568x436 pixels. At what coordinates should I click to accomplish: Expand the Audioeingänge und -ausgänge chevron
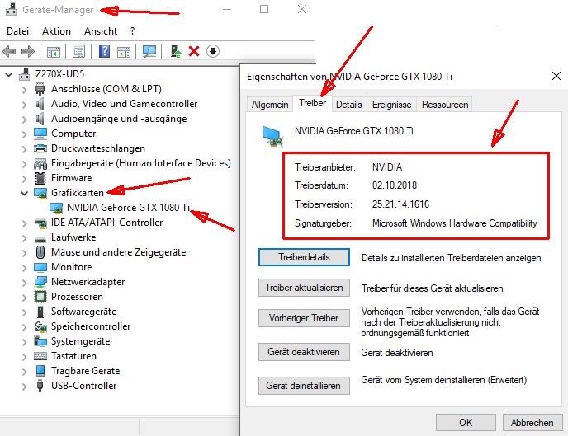[24, 120]
